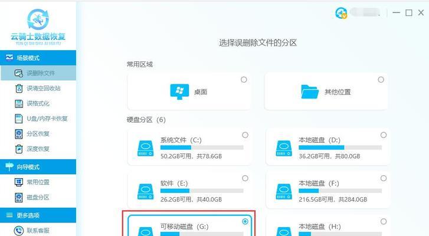
Task: Click the disk icon beside 磁盘分区
Action: point(19,198)
